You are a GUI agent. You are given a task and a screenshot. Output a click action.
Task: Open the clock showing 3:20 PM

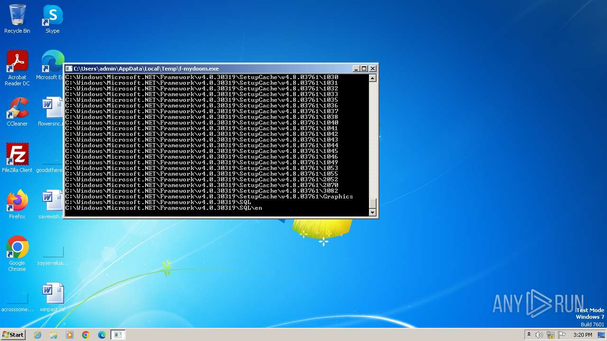[582, 335]
